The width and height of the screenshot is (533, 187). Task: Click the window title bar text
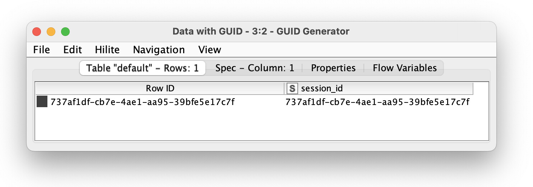(x=261, y=31)
